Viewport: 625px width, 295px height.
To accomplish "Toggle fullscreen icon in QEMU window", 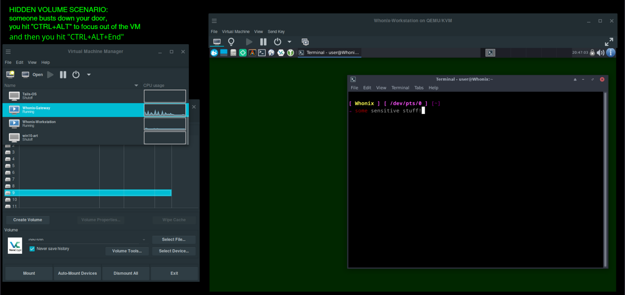I will click(x=609, y=42).
